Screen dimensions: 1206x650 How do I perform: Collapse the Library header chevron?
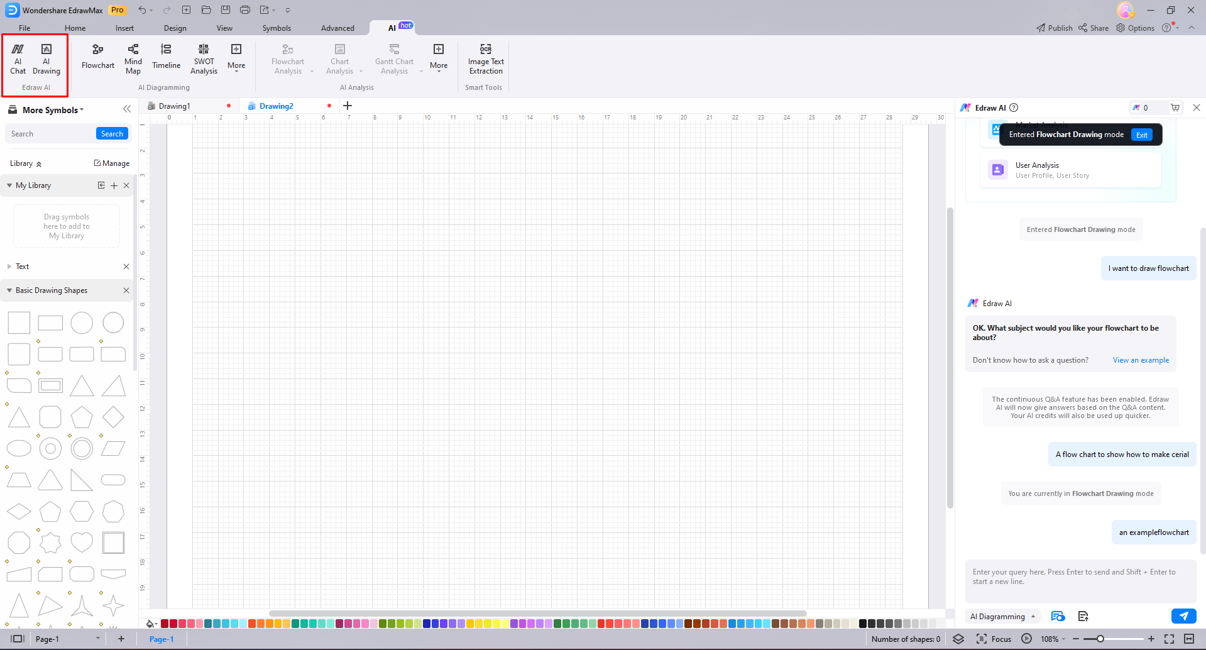(39, 164)
